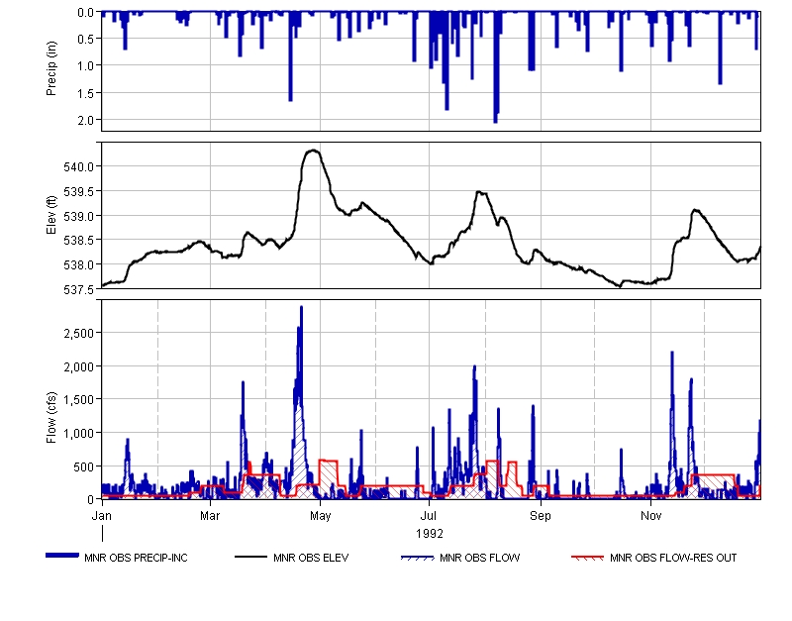This screenshot has width=792, height=621.
Task: Click the 2,000 flow axis value
Action: 79,366
